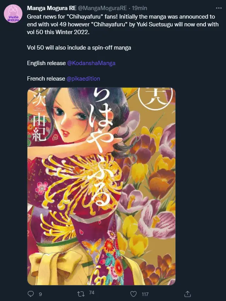Like the tweet with heart icon

click(x=133, y=294)
